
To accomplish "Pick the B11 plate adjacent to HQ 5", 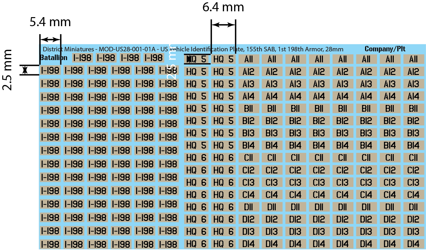I will 249,108.
